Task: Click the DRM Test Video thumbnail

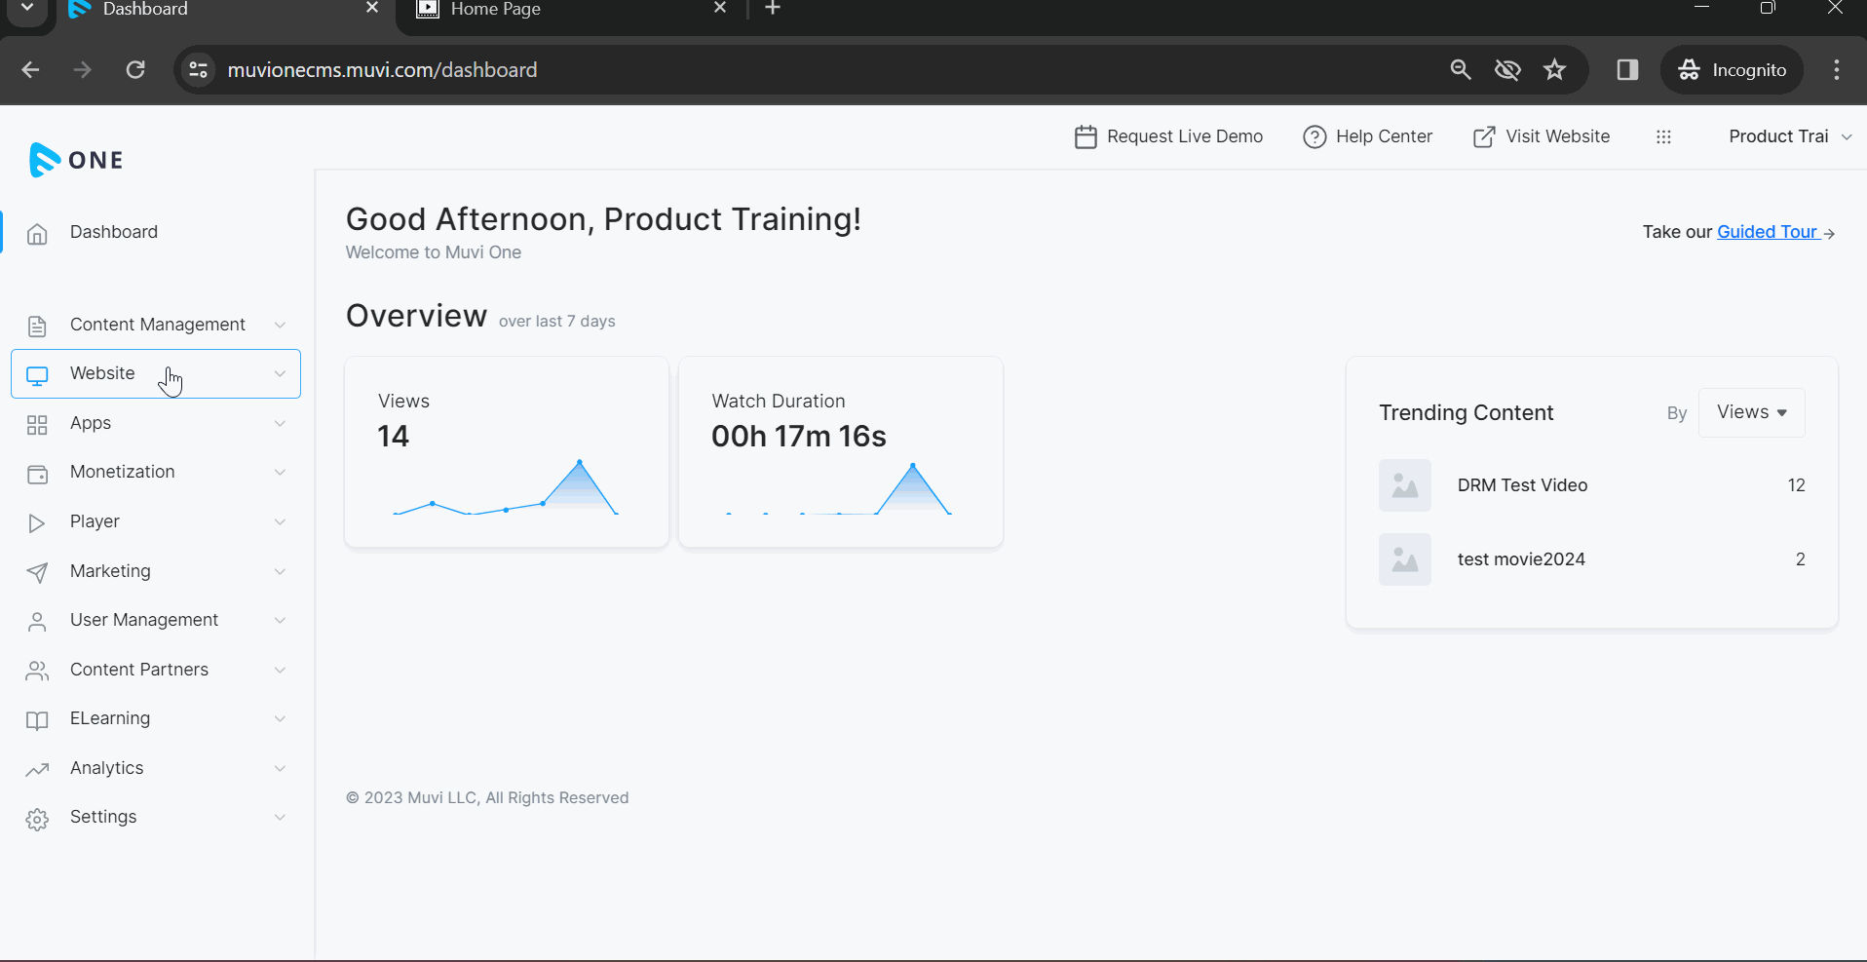Action: (1404, 485)
